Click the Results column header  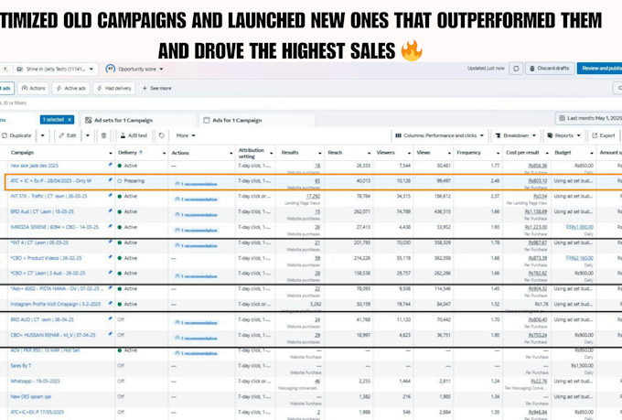click(290, 153)
